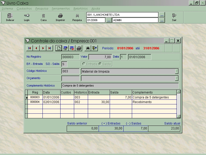
Task: Click ellipsis button next to LANCHONETE LTDA
Action: [162, 15]
